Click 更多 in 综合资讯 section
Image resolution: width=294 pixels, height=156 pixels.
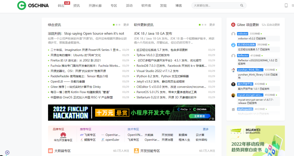[126, 25]
